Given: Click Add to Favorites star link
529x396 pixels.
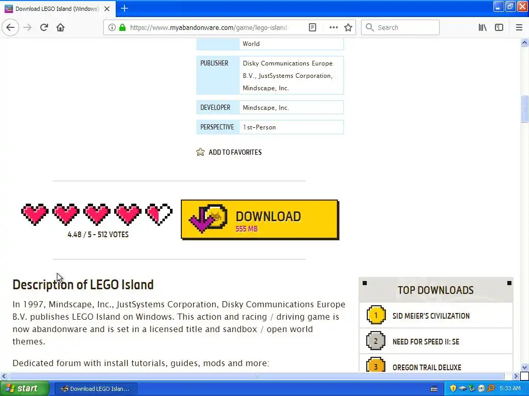Looking at the screenshot, I should (229, 152).
